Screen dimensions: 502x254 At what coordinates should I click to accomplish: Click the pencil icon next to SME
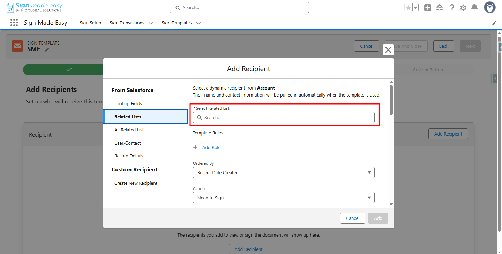point(47,49)
